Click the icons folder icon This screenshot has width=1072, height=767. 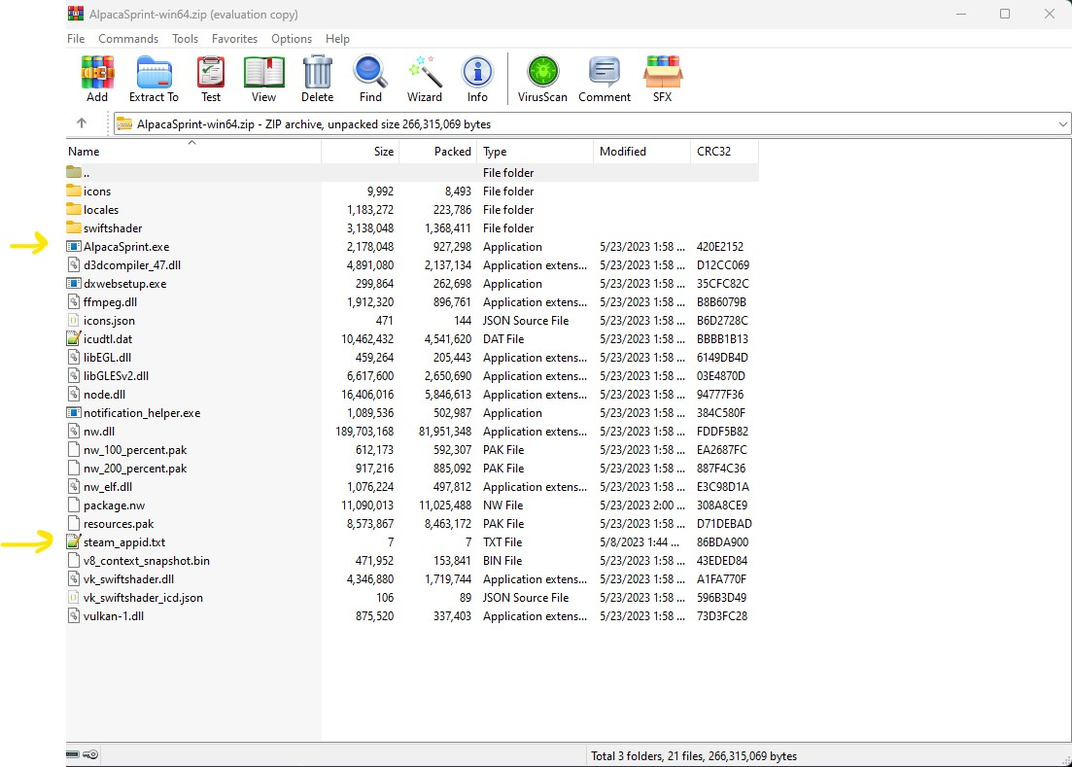click(x=74, y=191)
